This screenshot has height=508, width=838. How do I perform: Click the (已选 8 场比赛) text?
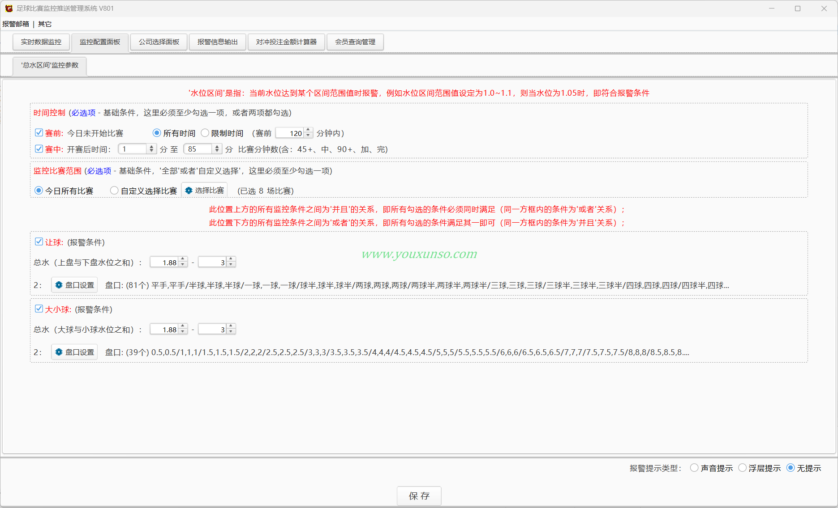click(x=266, y=191)
